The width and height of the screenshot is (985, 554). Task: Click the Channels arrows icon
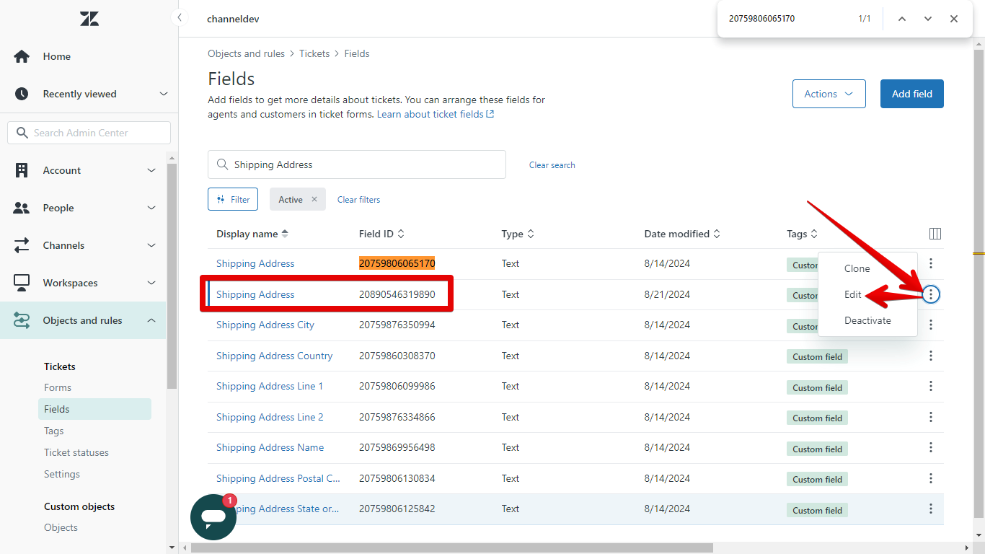(x=22, y=245)
